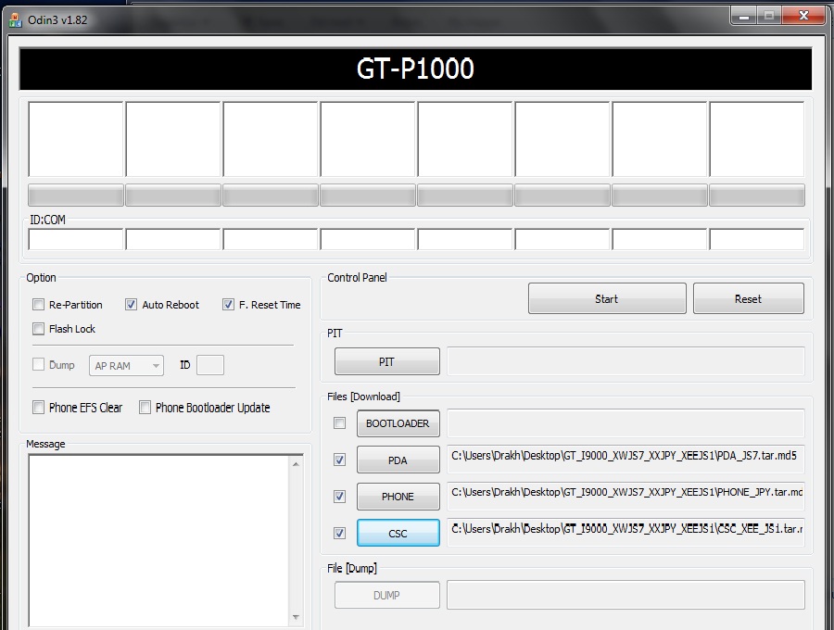This screenshot has height=630, width=834.
Task: Click the File [Dump] path field
Action: (625, 595)
